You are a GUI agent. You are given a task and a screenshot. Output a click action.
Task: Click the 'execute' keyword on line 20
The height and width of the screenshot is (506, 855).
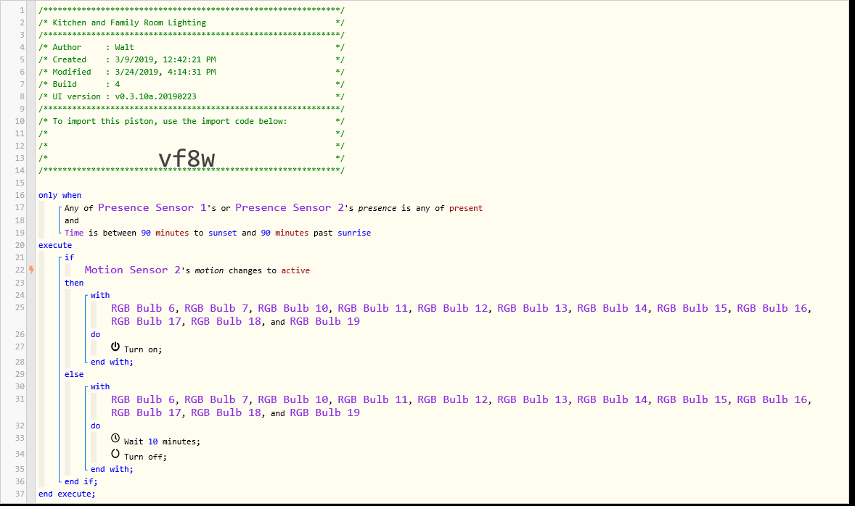point(55,245)
